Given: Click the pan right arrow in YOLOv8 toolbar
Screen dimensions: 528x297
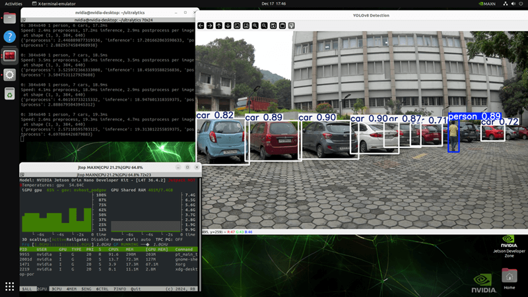Looking at the screenshot, I should tap(210, 26).
